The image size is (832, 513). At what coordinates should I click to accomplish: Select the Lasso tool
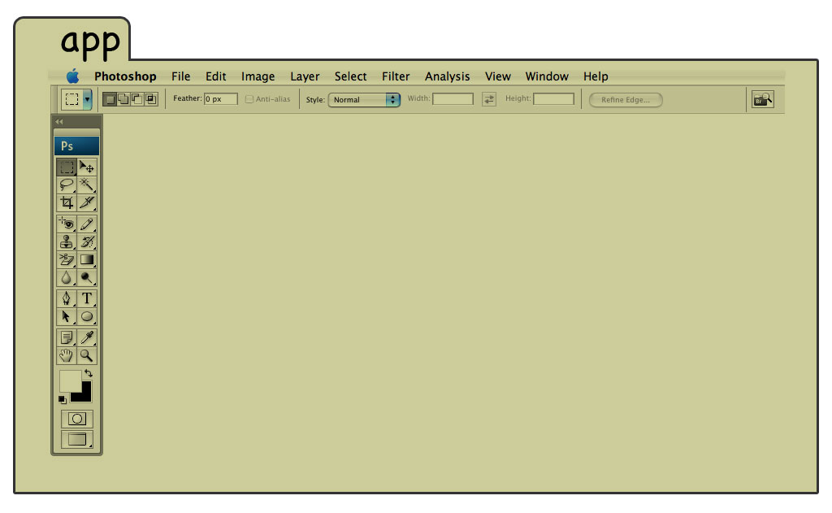67,185
